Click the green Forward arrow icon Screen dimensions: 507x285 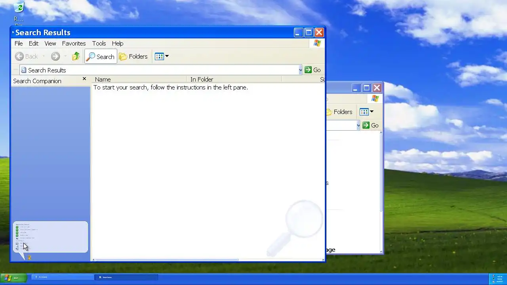point(55,57)
